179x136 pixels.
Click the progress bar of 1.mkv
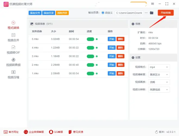90,73
